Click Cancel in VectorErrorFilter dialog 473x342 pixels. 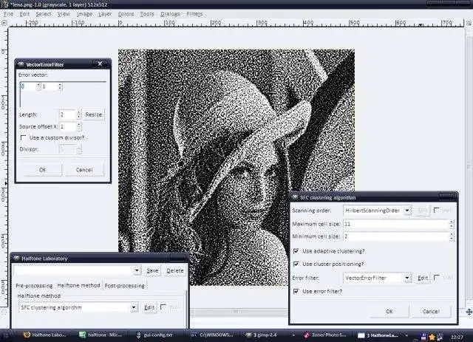[84, 170]
